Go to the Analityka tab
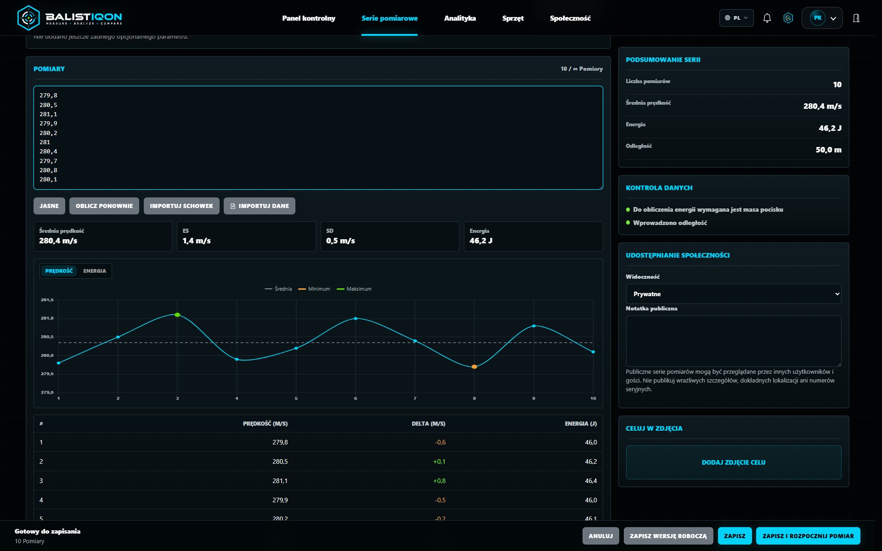 tap(460, 18)
